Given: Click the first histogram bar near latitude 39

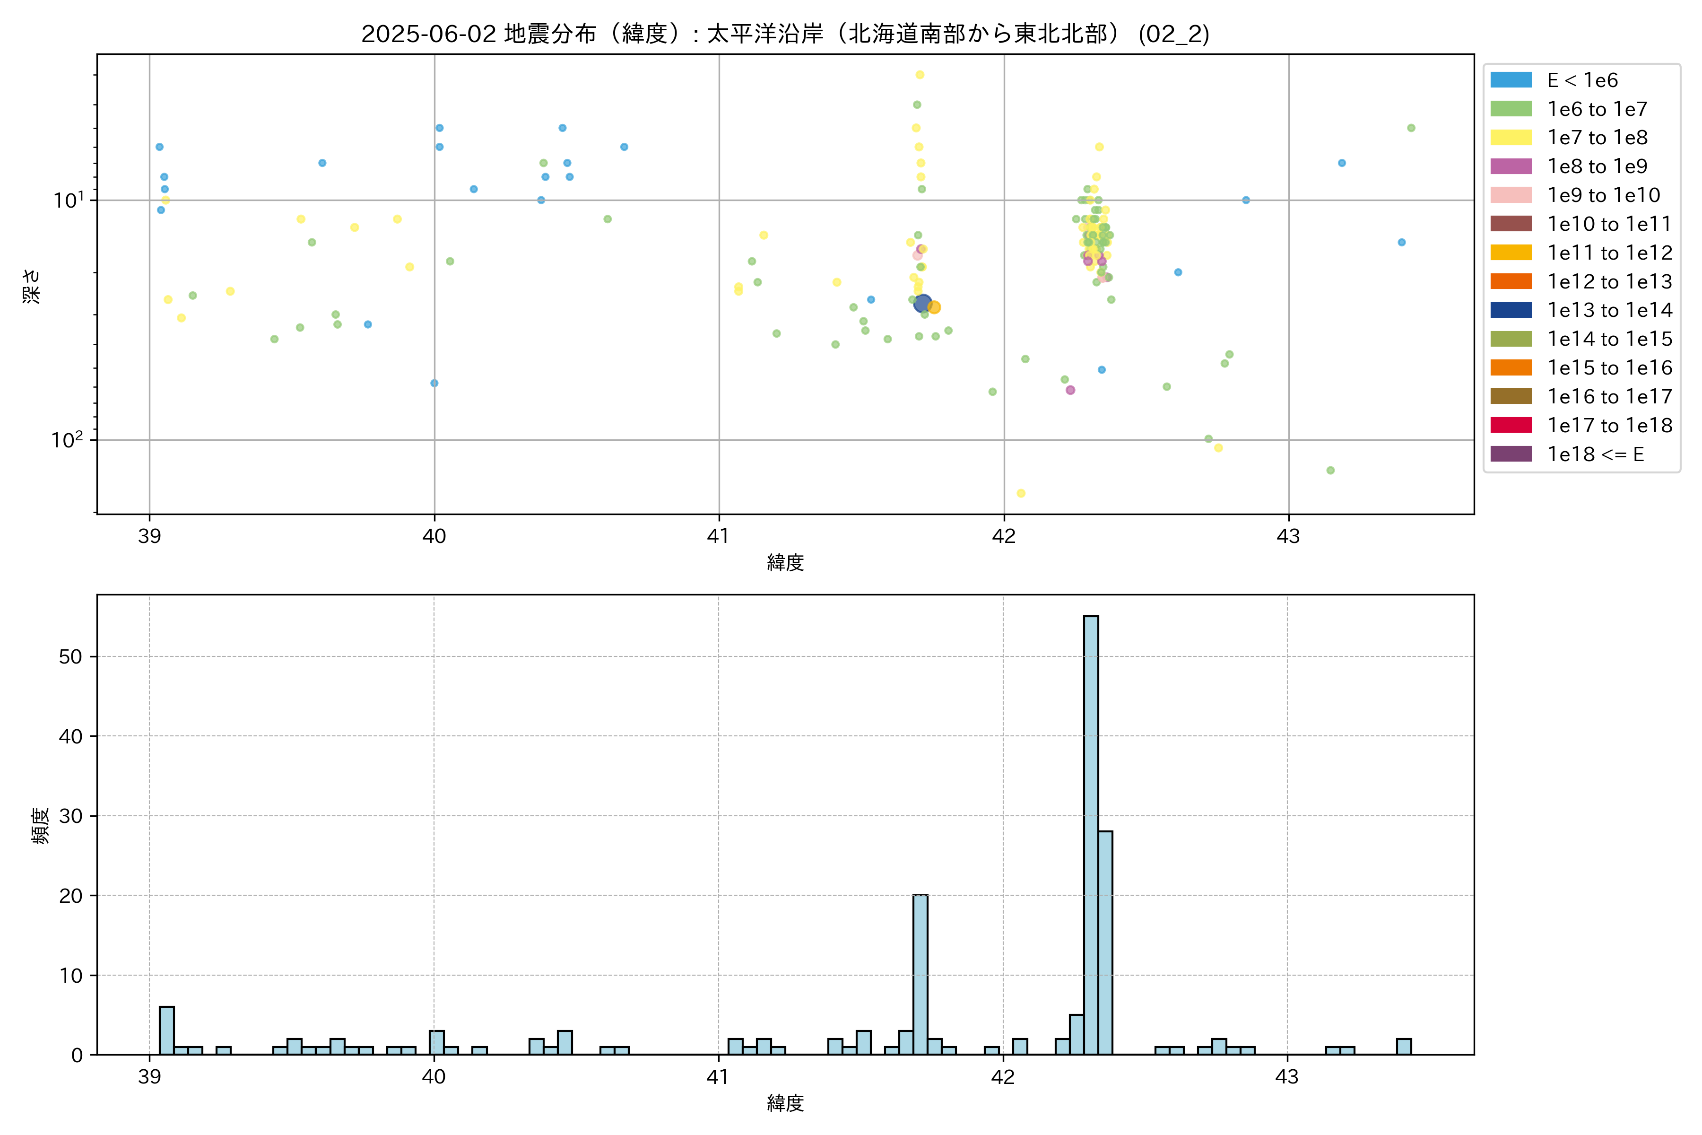Looking at the screenshot, I should click(166, 1030).
